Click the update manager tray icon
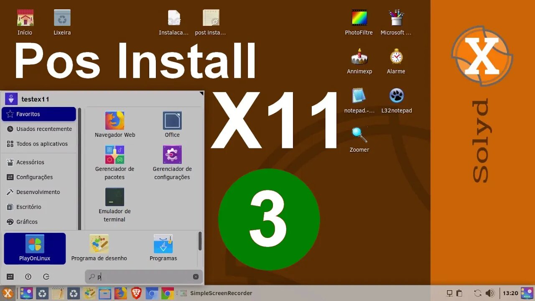 [478, 293]
